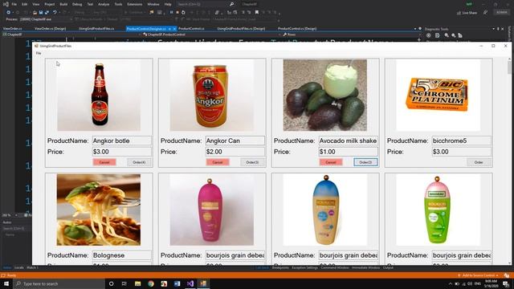Cancel the Angkor botle order

[104, 162]
